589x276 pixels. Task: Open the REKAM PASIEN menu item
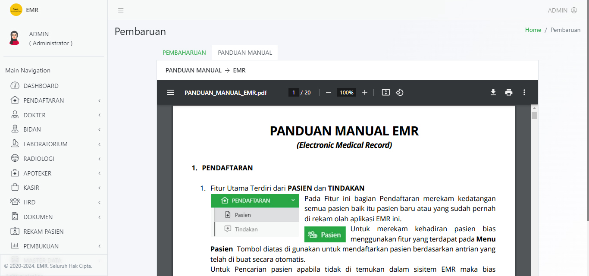pos(54,232)
